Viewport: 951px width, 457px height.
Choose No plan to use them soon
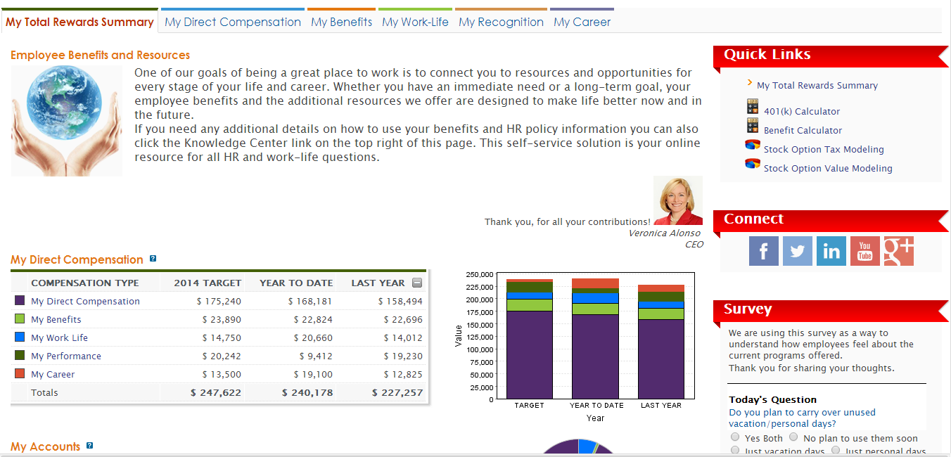pos(793,437)
